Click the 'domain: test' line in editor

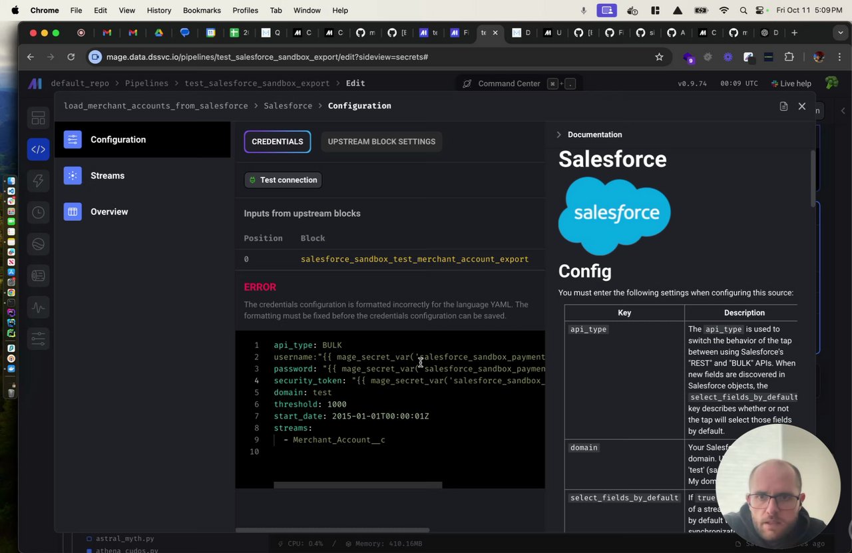[302, 393]
